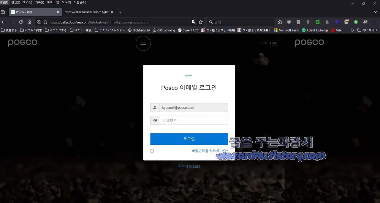Open the browser home page
380x203 pixels.
(29, 22)
